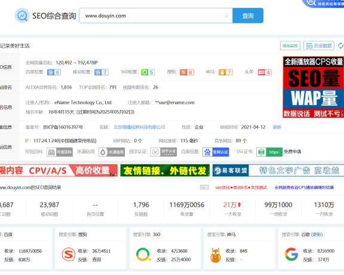
Task: Clear the search field with the X icon
Action: coord(226,16)
